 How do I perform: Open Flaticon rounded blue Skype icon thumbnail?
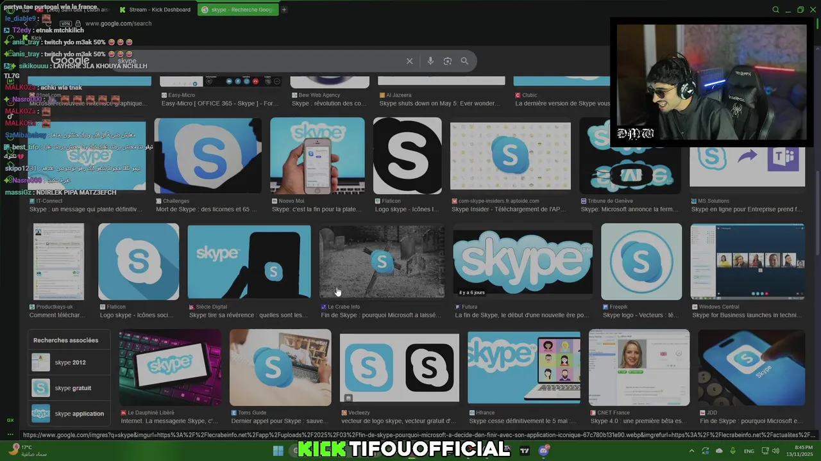click(139, 261)
